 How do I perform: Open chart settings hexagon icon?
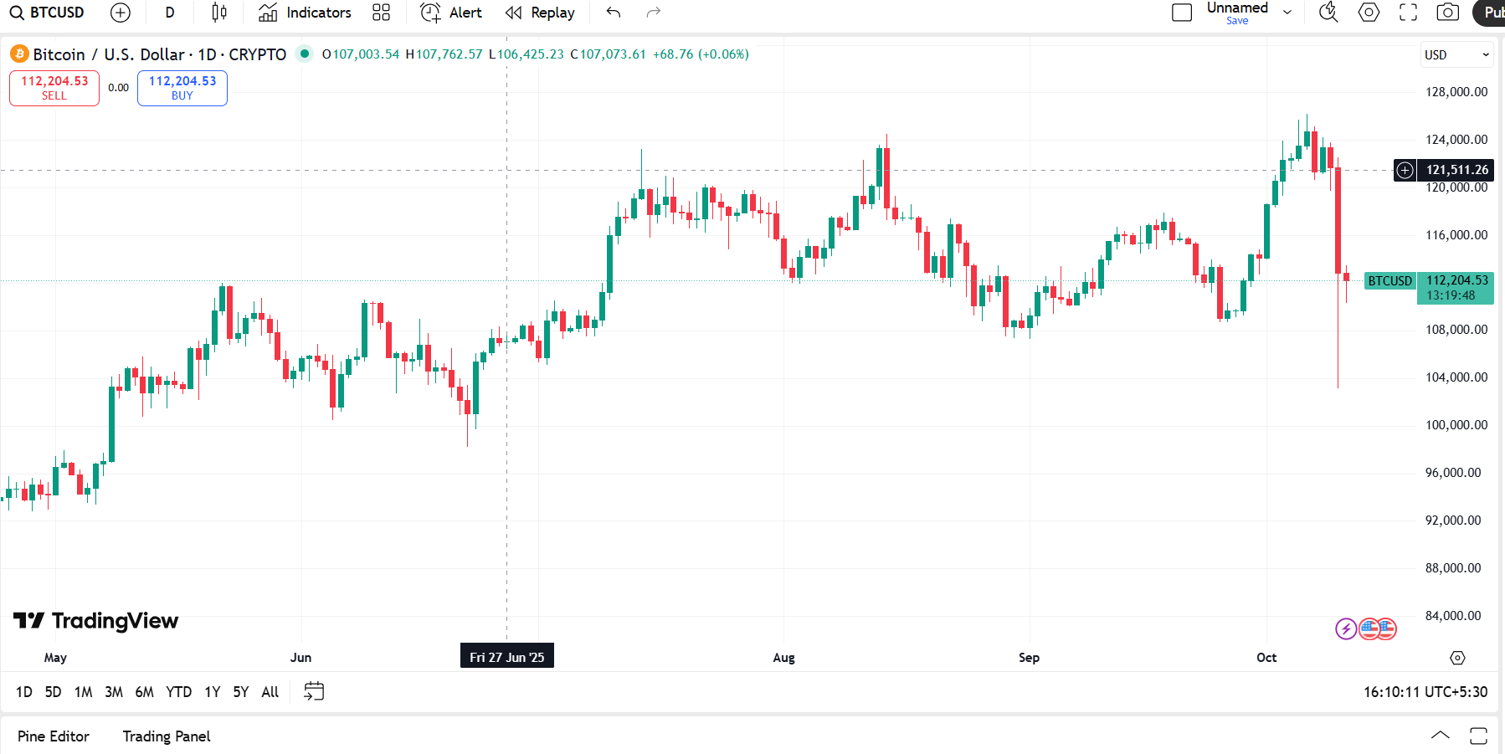coord(1369,13)
